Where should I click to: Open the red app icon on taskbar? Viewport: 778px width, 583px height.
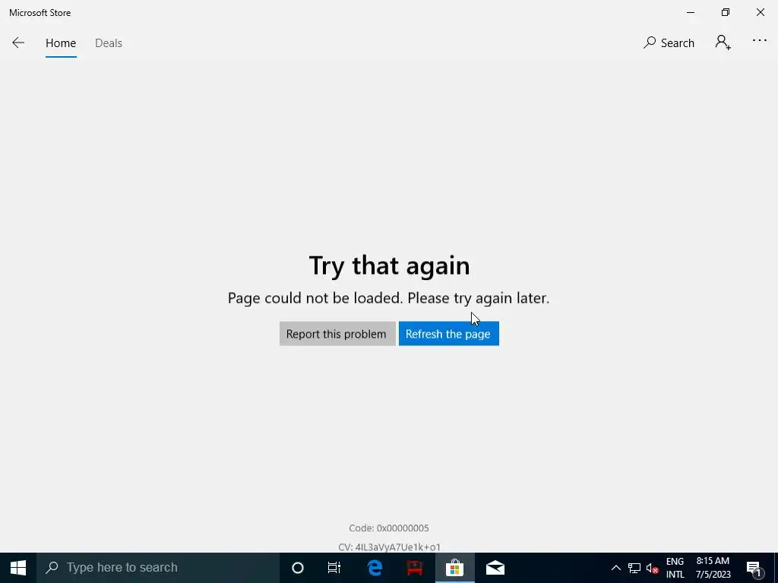(415, 568)
